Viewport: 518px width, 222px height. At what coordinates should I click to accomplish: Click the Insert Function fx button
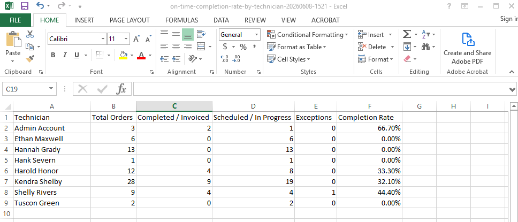(121, 89)
